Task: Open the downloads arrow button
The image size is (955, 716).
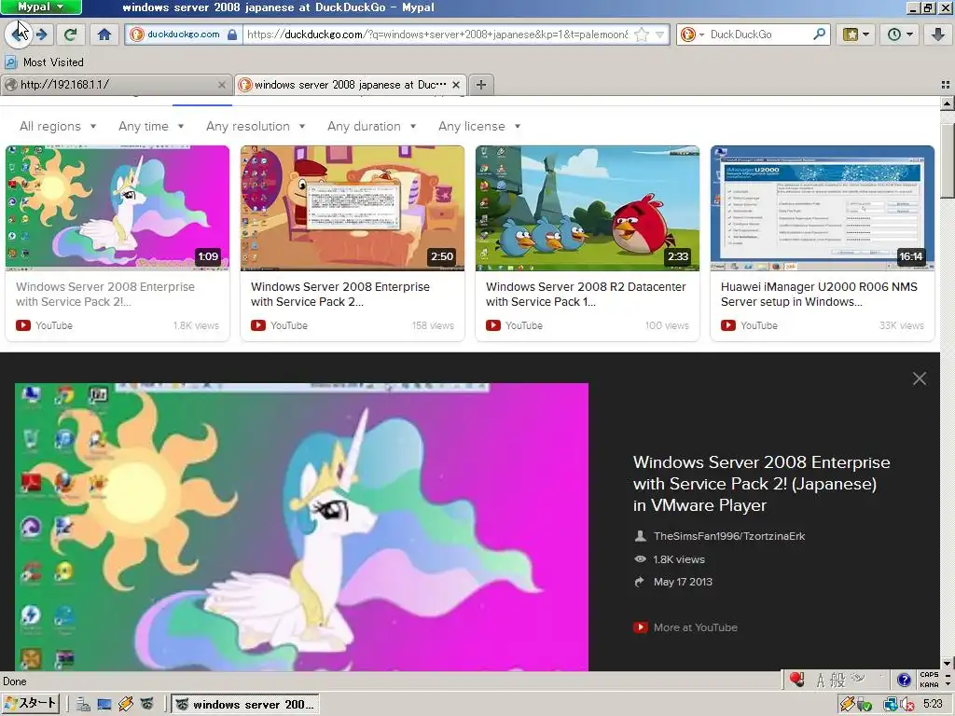Action: (x=938, y=34)
